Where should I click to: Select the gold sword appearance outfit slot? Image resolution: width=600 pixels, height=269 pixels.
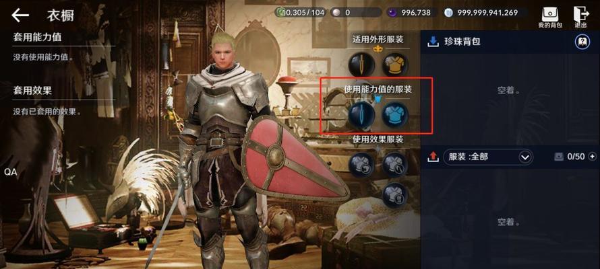(x=361, y=65)
